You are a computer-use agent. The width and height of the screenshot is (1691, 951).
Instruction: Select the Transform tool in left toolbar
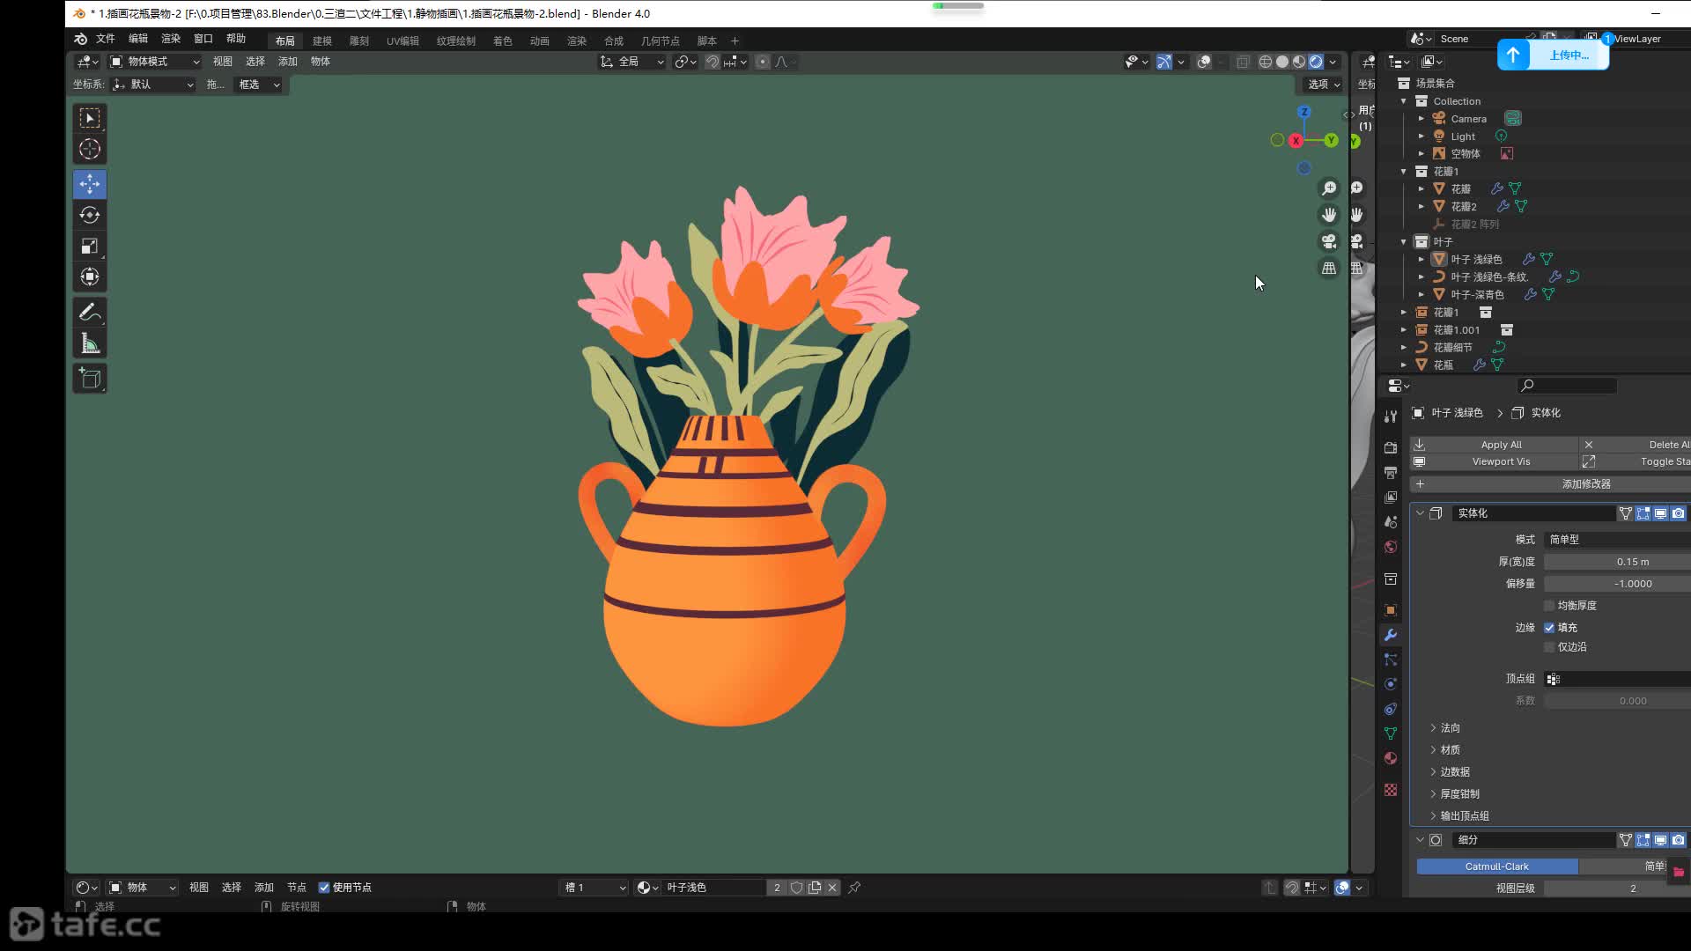(x=90, y=276)
